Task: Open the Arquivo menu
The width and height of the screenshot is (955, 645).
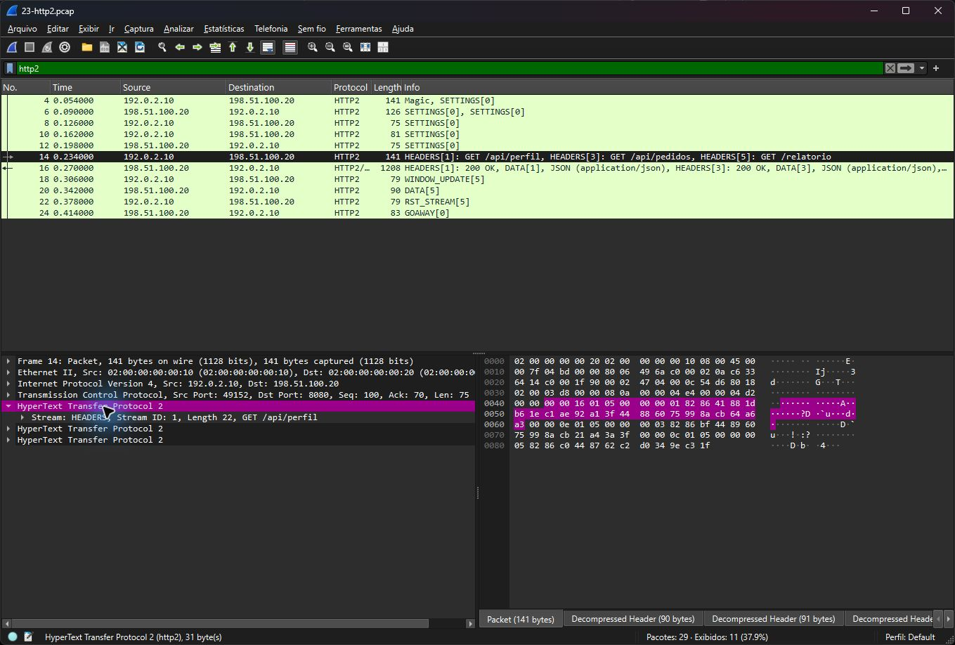Action: pyautogui.click(x=22, y=29)
